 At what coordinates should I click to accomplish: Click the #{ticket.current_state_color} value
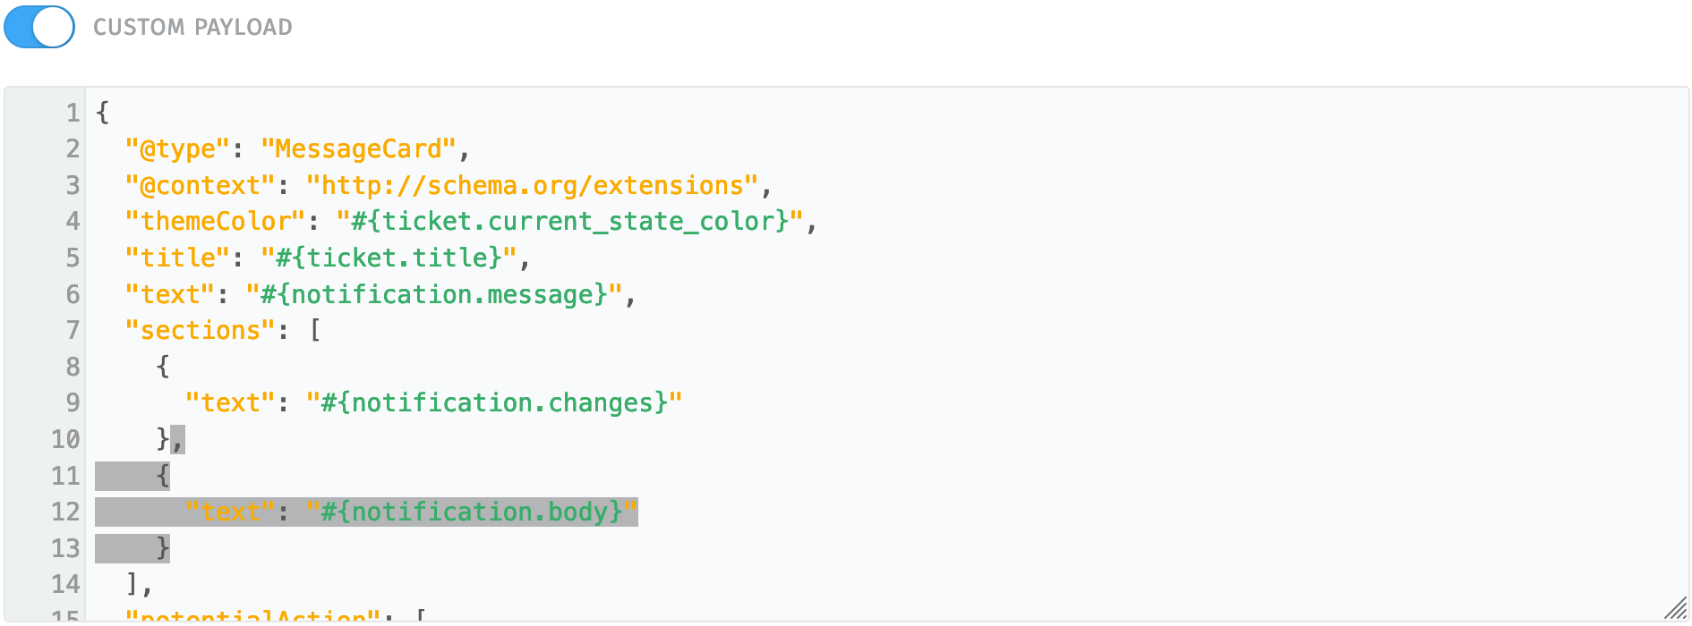569,221
